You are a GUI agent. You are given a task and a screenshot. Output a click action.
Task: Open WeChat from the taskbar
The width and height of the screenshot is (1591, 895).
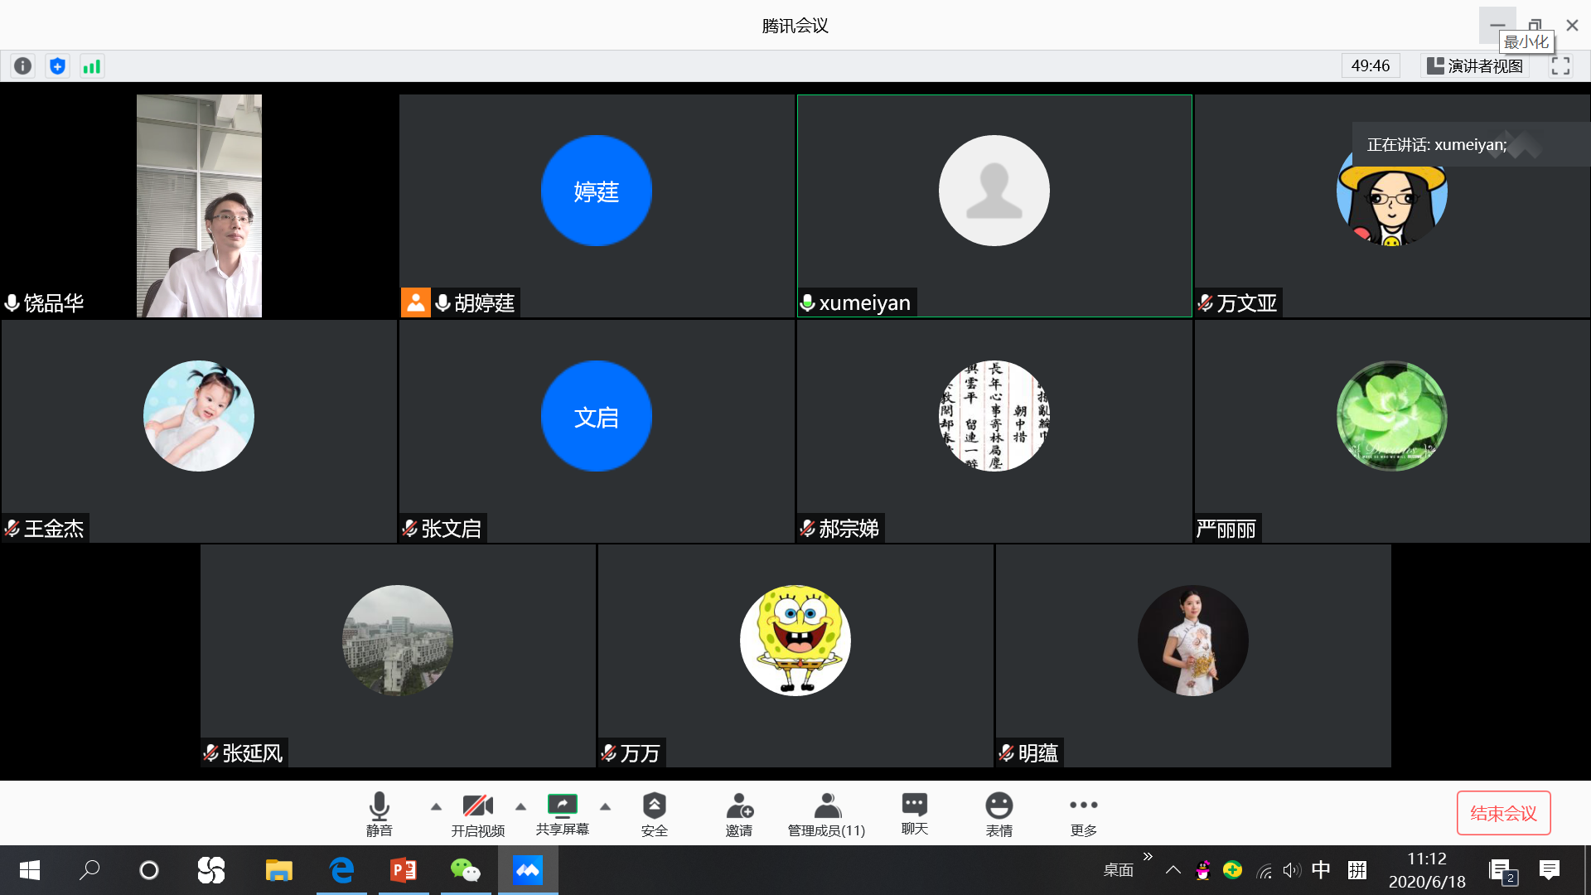465,870
